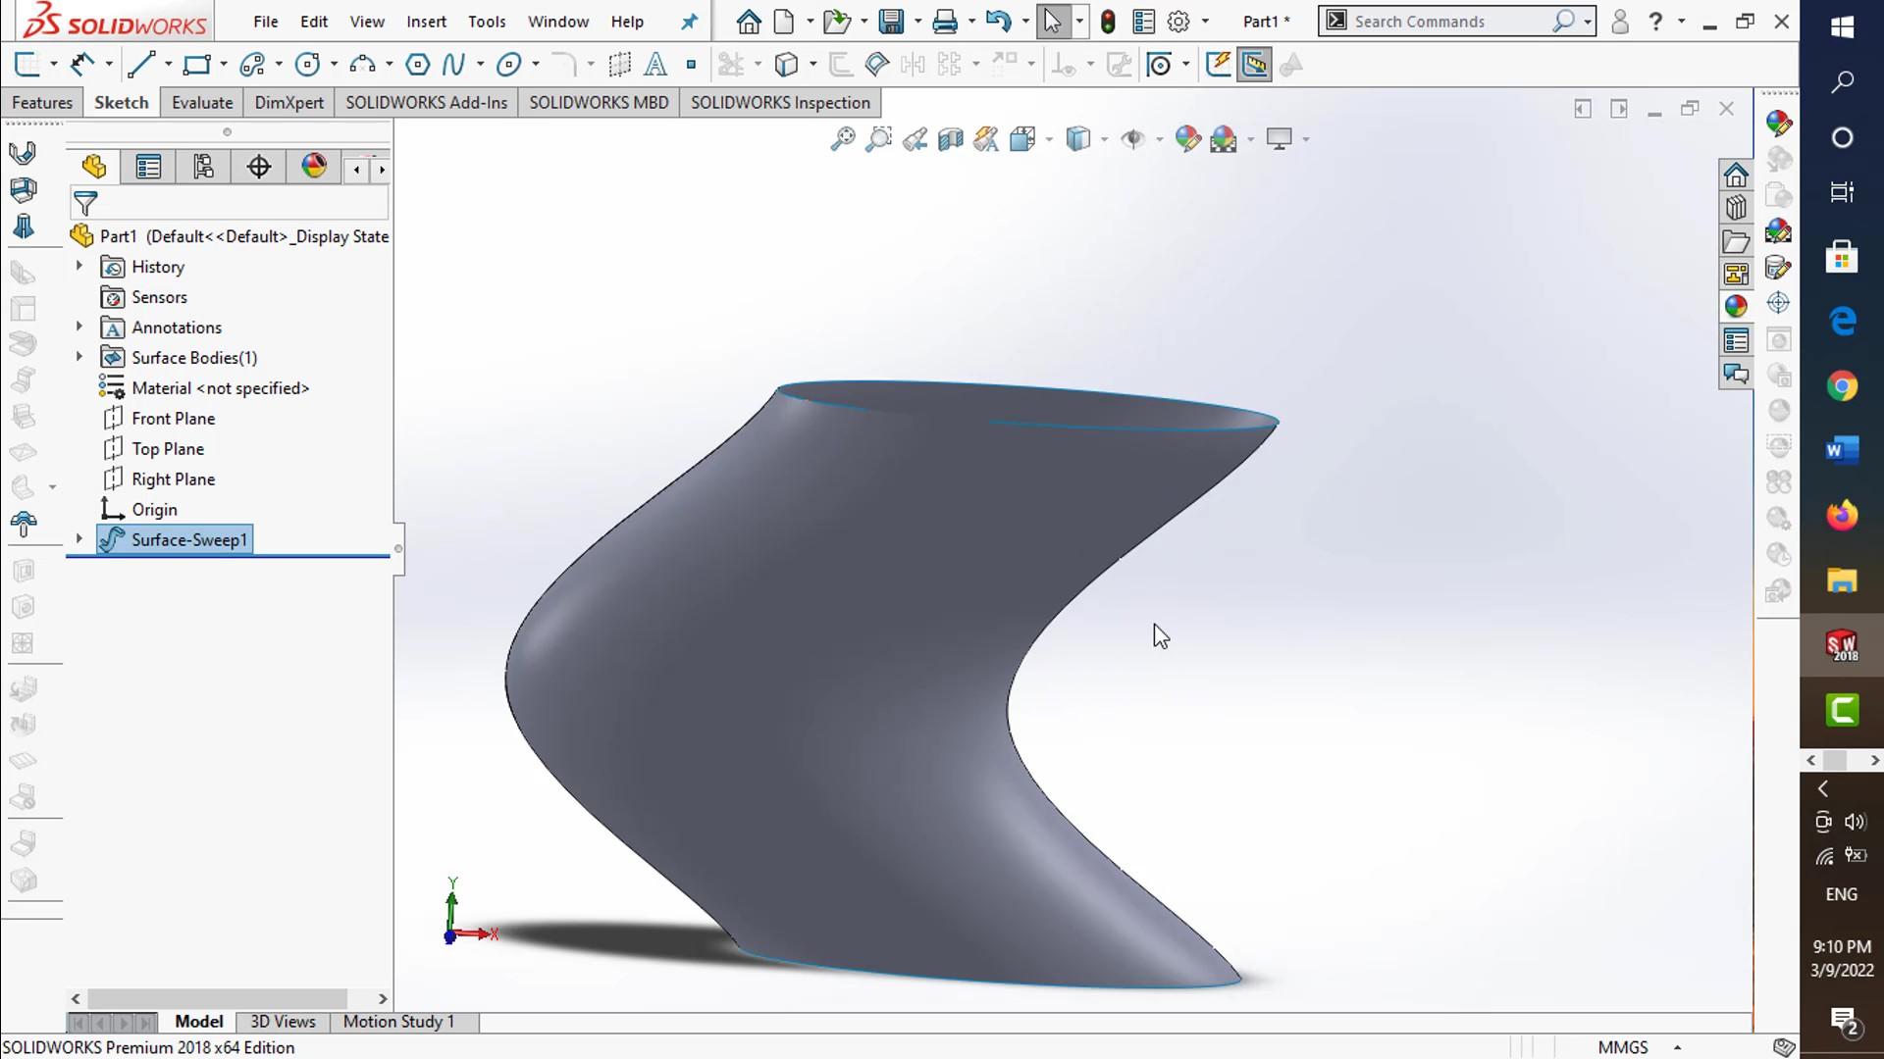Click the Polygon sketch tool
Screen dimensions: 1884x1059
[x=417, y=65]
